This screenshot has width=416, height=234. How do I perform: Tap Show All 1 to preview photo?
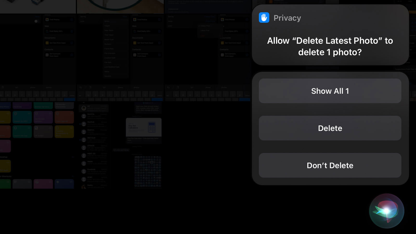click(x=330, y=91)
